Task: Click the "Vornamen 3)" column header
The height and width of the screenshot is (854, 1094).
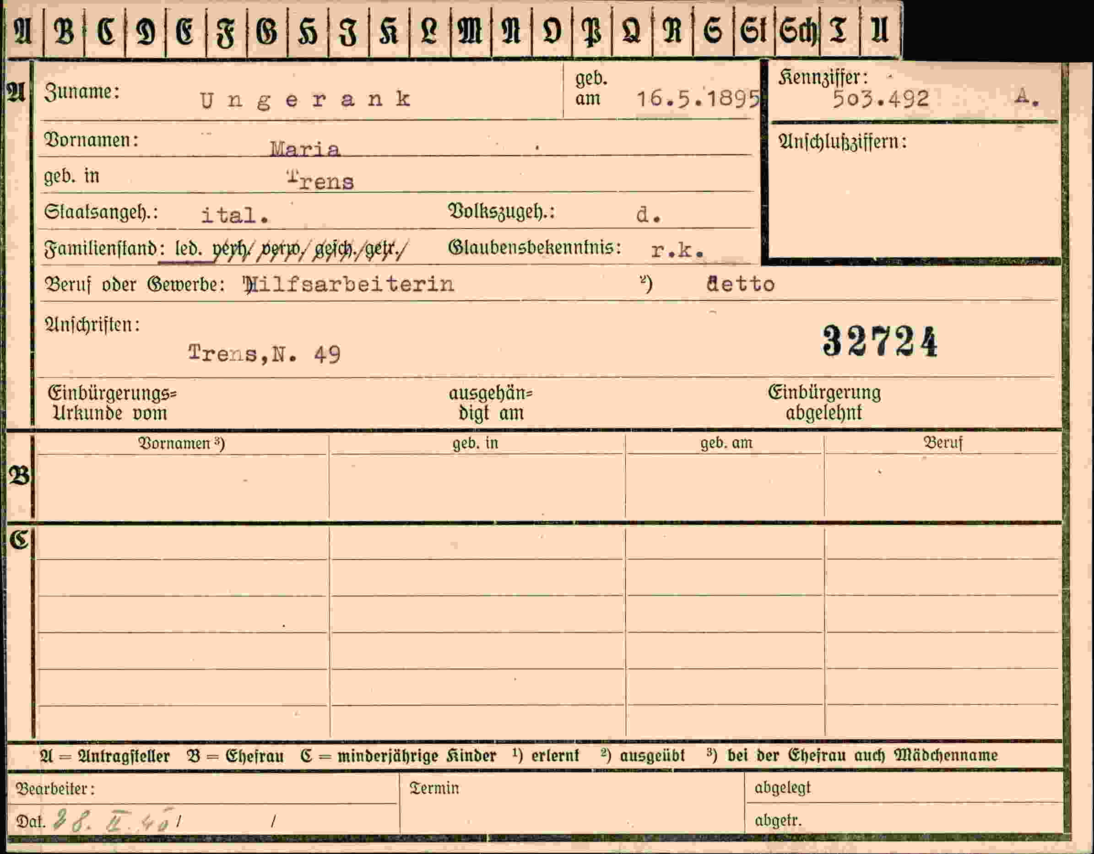Action: [181, 443]
